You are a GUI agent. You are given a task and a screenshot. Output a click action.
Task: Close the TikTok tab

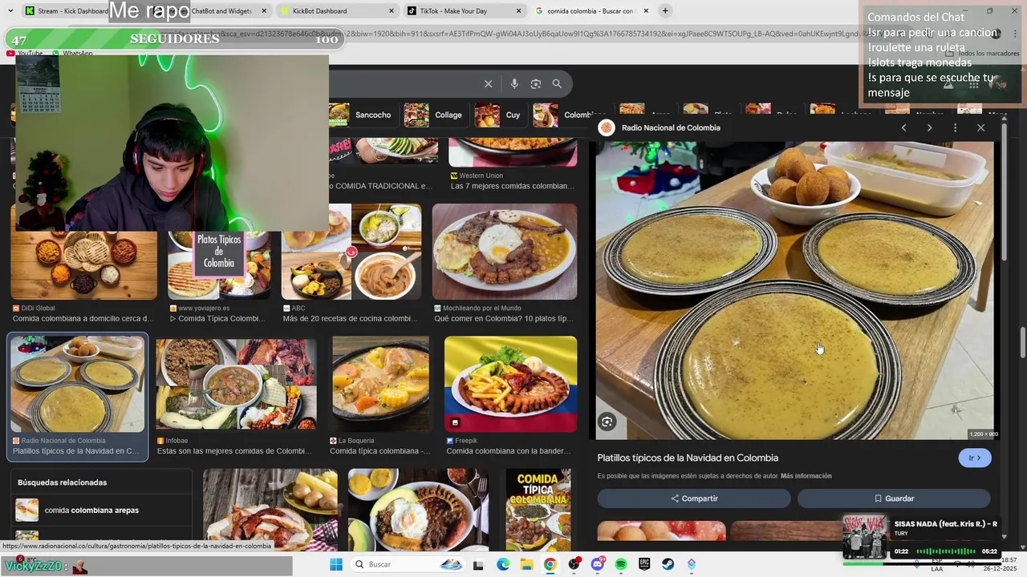click(518, 11)
